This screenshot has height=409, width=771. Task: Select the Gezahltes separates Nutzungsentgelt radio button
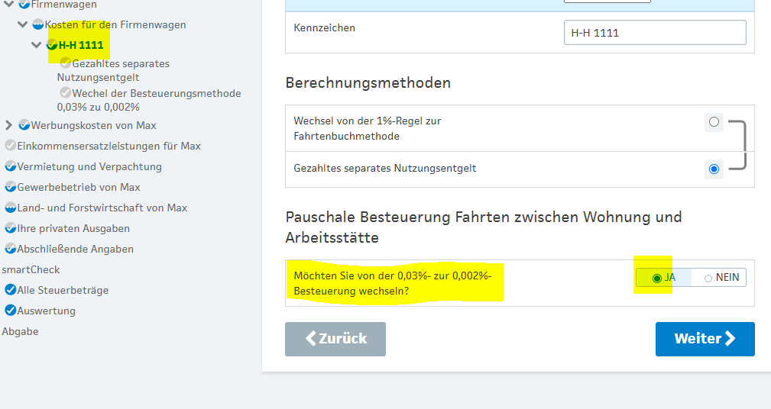(x=714, y=169)
